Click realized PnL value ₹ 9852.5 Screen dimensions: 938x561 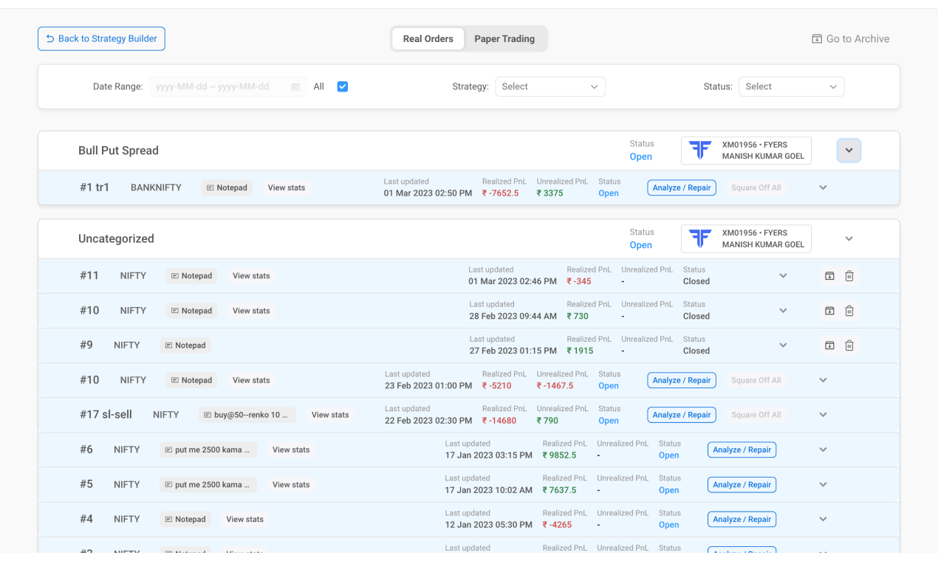560,455
